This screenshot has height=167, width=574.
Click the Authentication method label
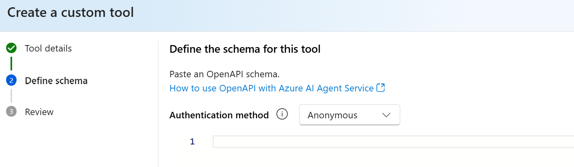pyautogui.click(x=219, y=115)
